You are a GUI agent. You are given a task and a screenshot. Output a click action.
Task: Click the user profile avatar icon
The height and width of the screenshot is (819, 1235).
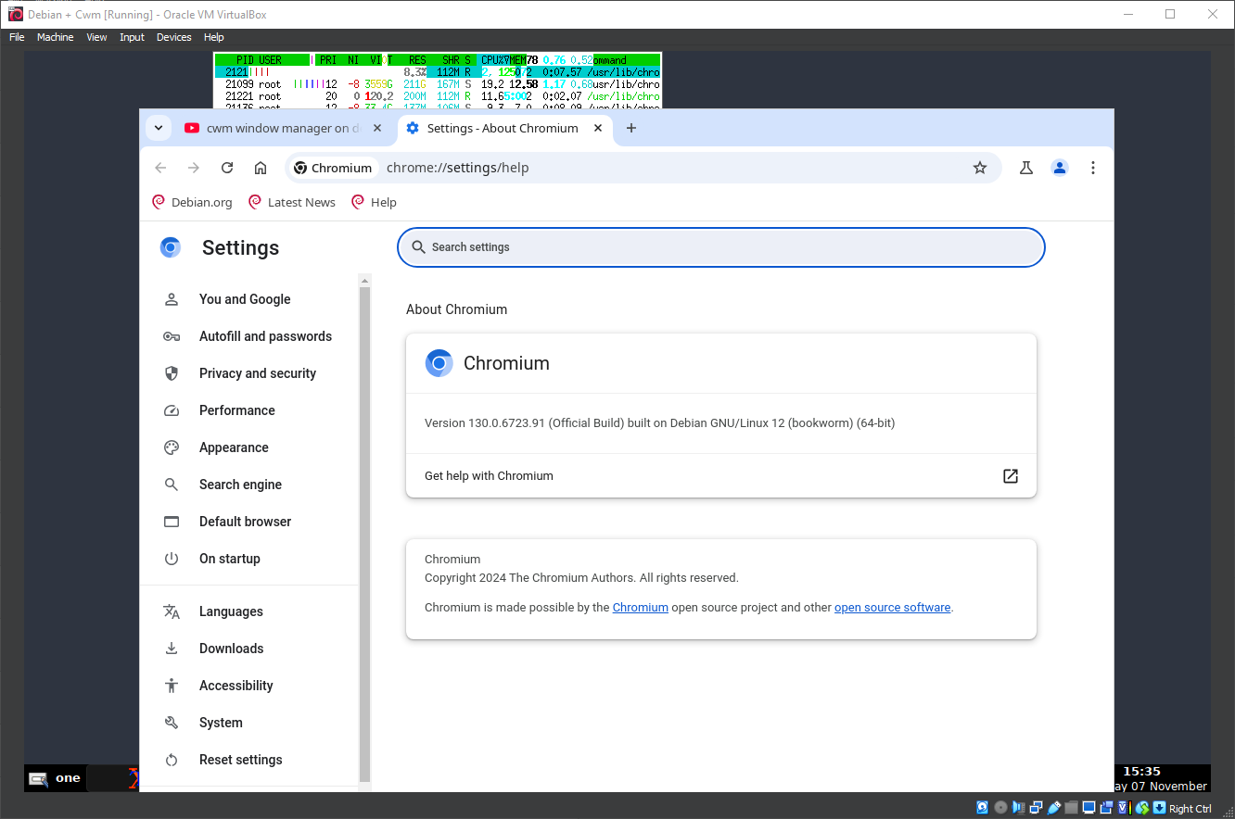(1060, 168)
